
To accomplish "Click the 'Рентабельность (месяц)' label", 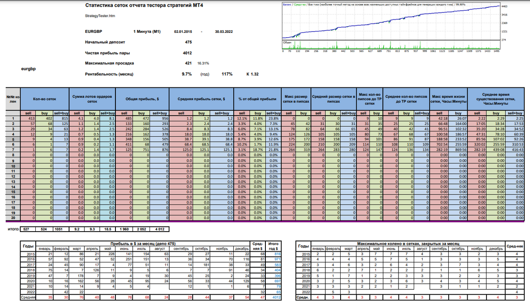I will click(109, 74).
